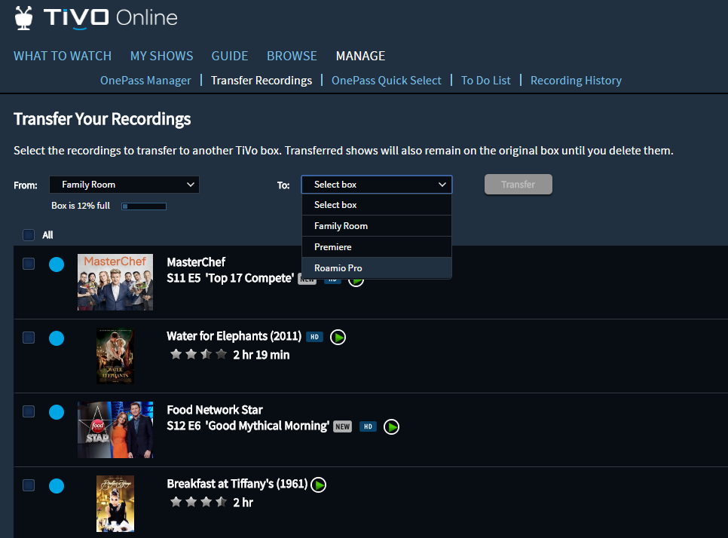
Task: Click the episode text 'S11 E5 Top 17 Compete'
Action: (x=231, y=278)
